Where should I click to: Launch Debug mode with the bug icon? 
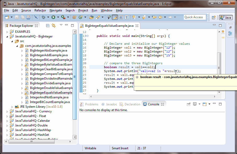(44, 17)
